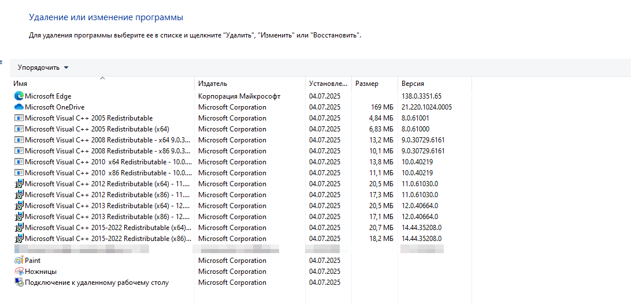Viewport: 631px width, 305px height.
Task: Select Visual C++ 2013 Redistributable (x64) name
Action: (108, 206)
